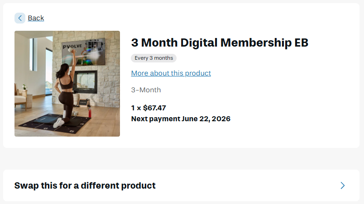Click the woman kneeling in the product photo

[x=65, y=93]
